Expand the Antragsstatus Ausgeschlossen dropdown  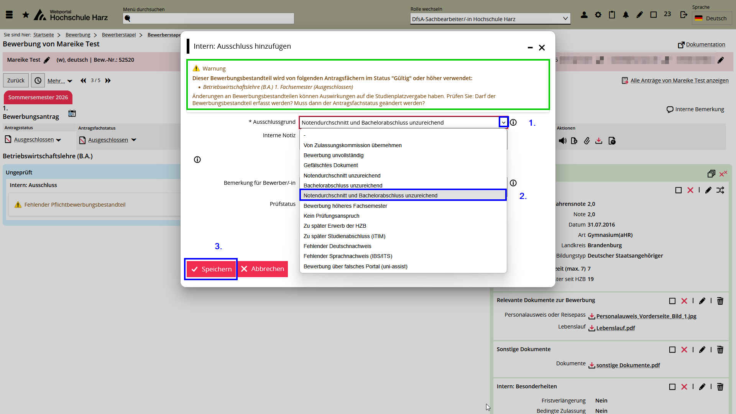(58, 140)
